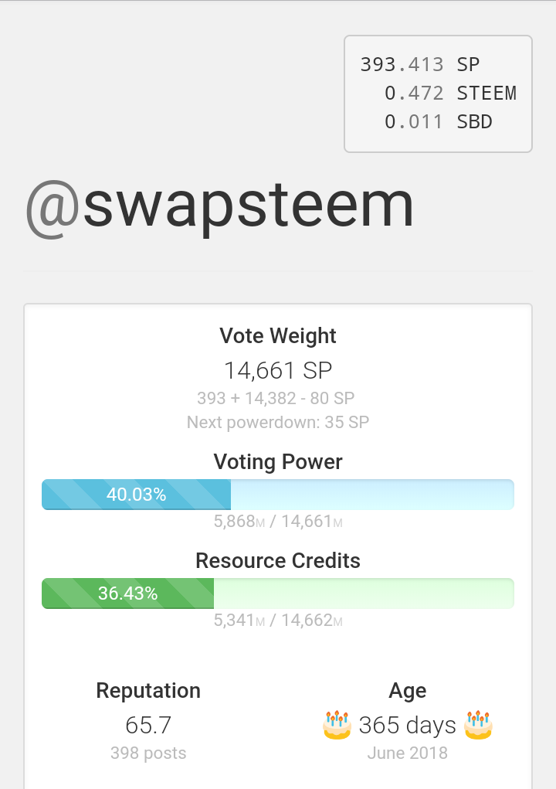Click the Resource Credits 36.43% progress bar

tap(278, 593)
